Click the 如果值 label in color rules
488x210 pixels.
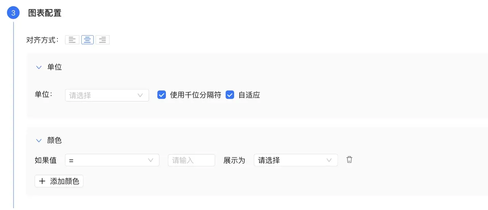pos(45,160)
